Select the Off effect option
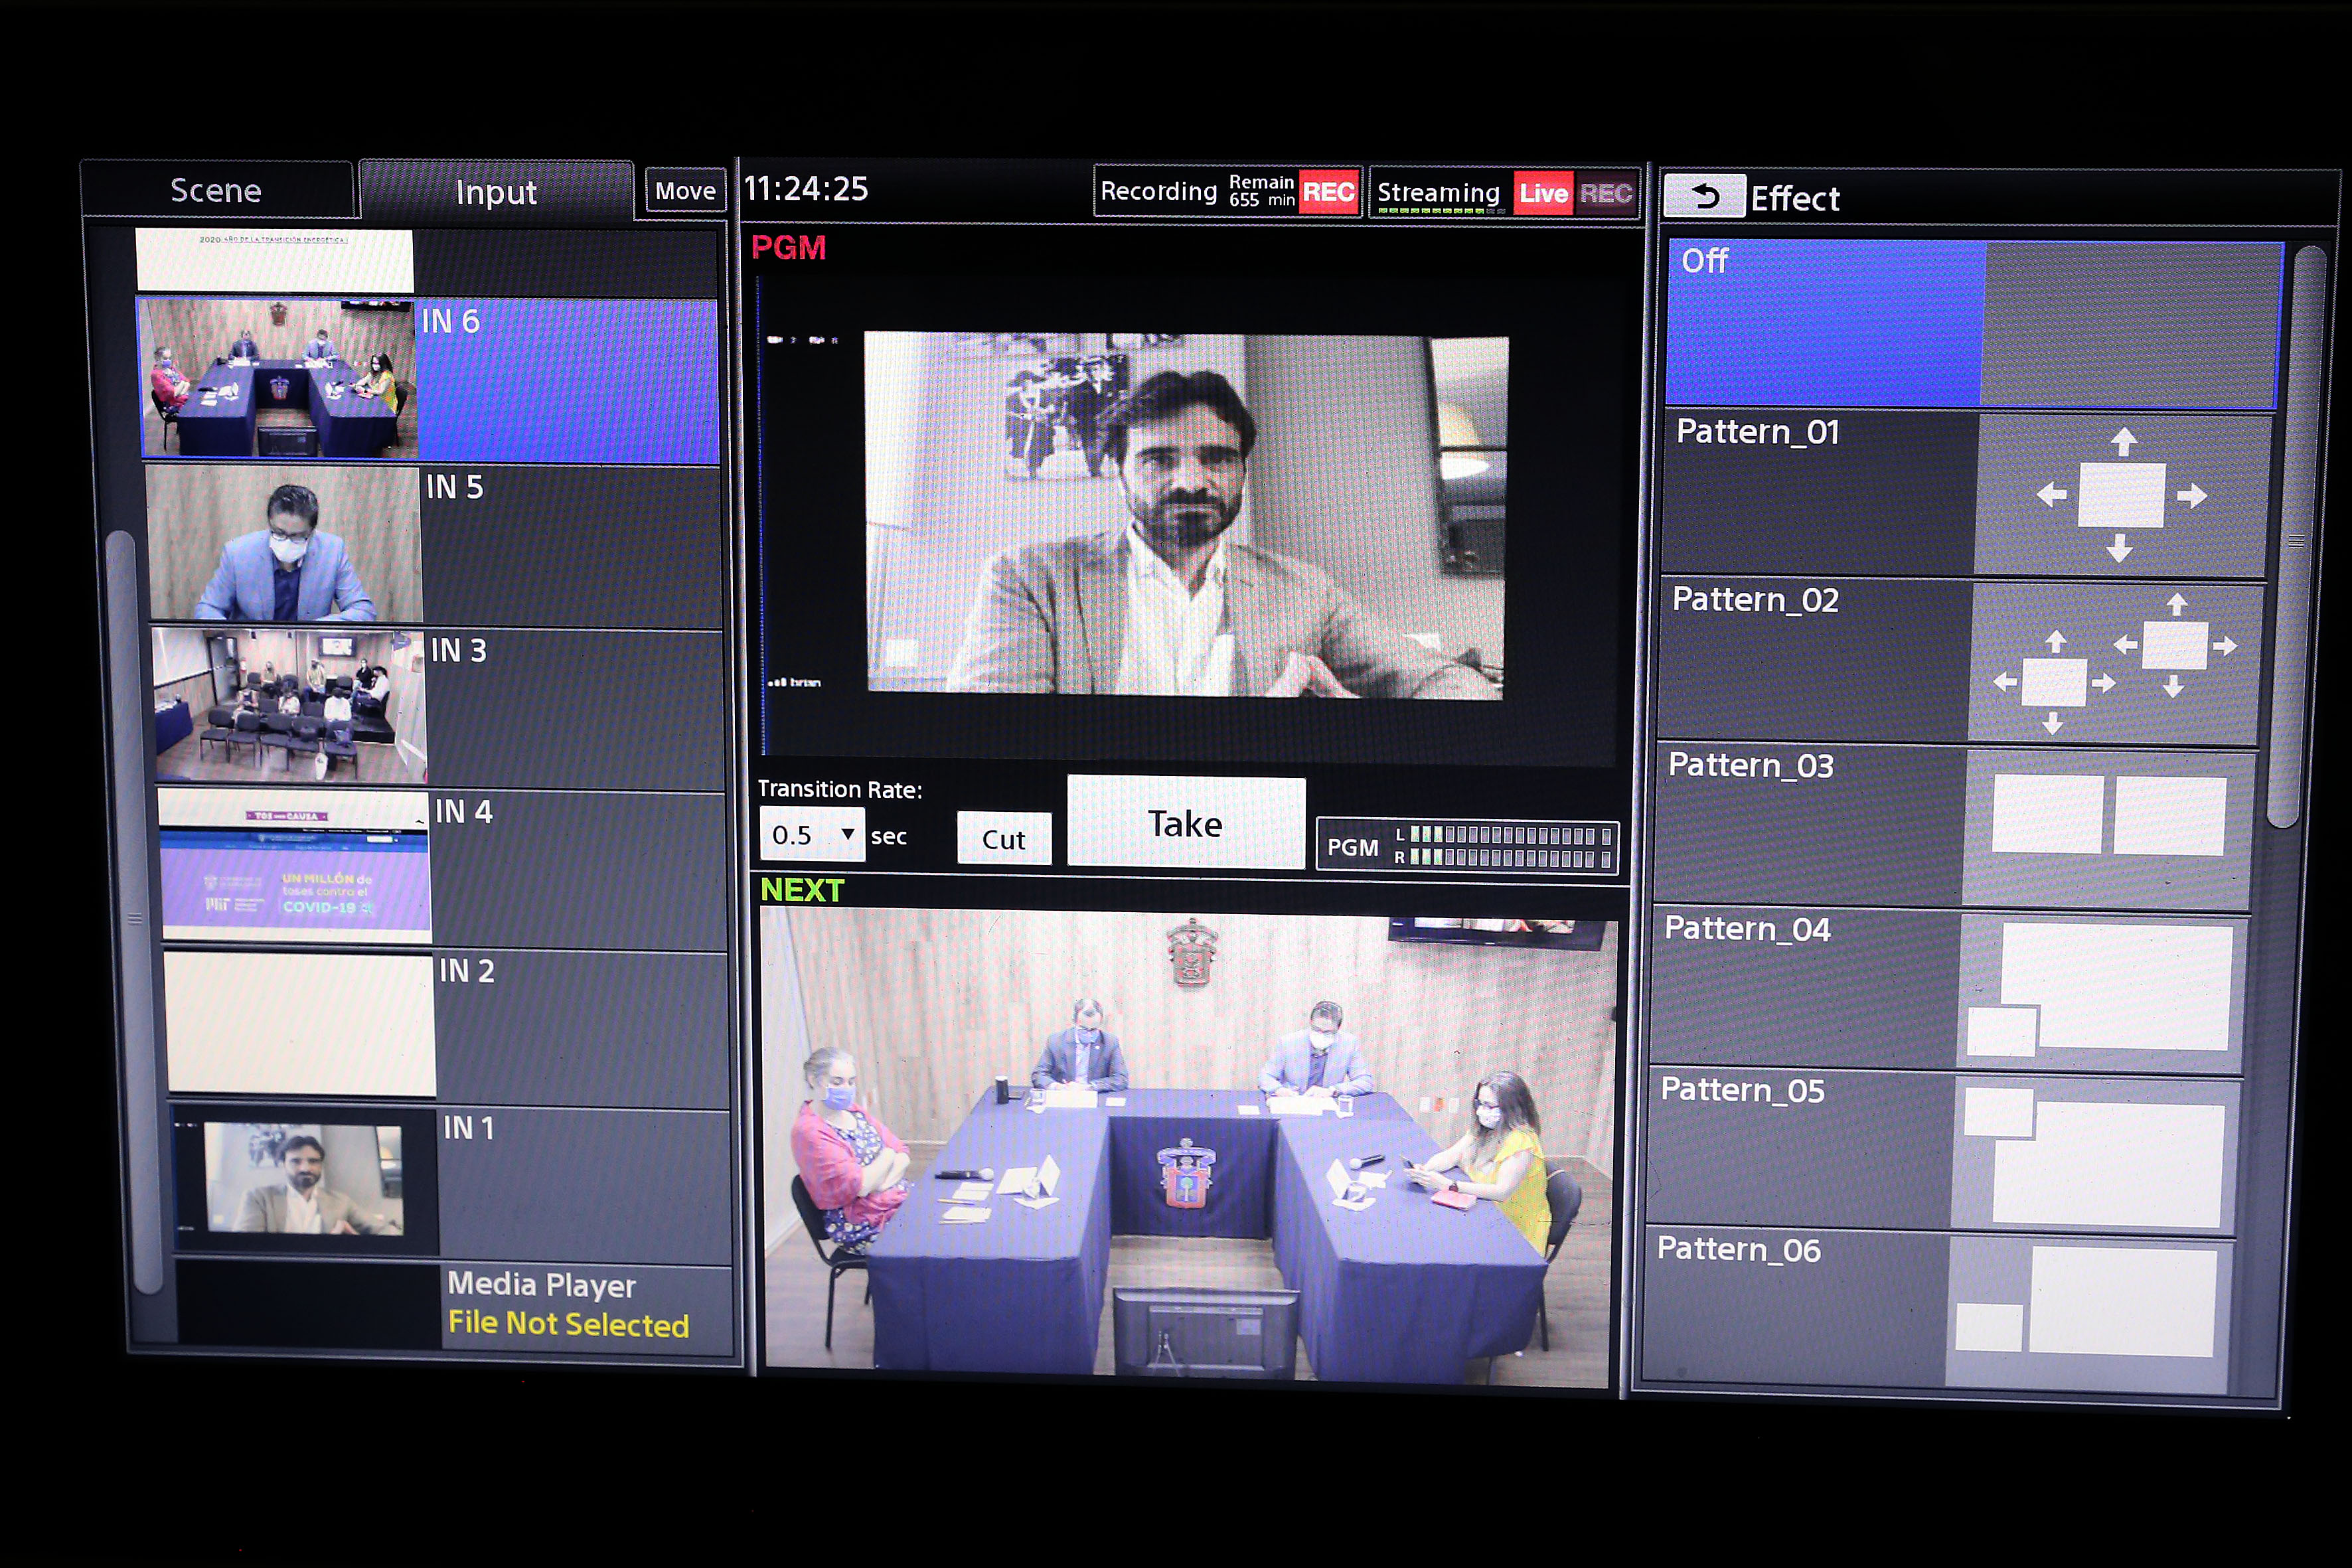Viewport: 2352px width, 1568px height. (x=1825, y=323)
